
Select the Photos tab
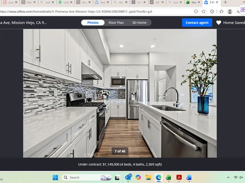tap(93, 23)
